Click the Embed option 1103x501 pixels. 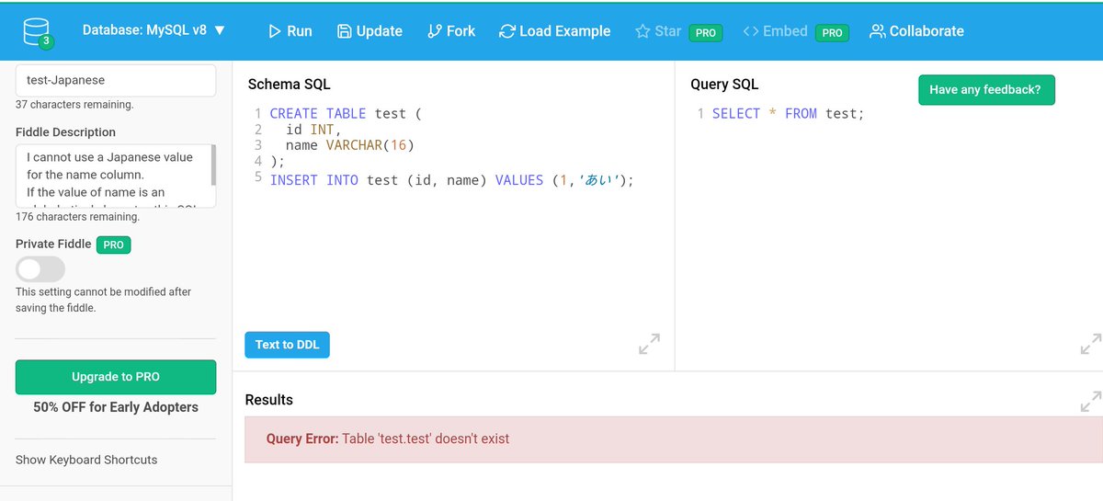[775, 31]
